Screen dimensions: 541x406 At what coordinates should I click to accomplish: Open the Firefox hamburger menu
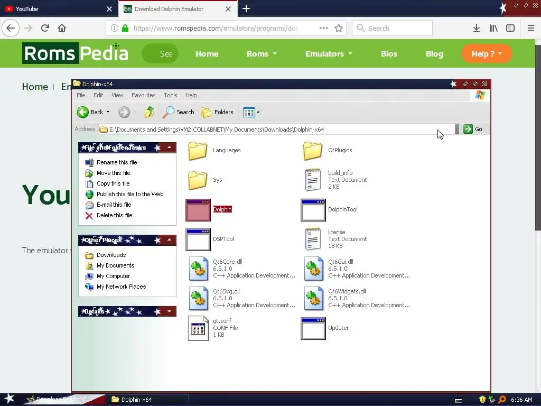pos(531,28)
